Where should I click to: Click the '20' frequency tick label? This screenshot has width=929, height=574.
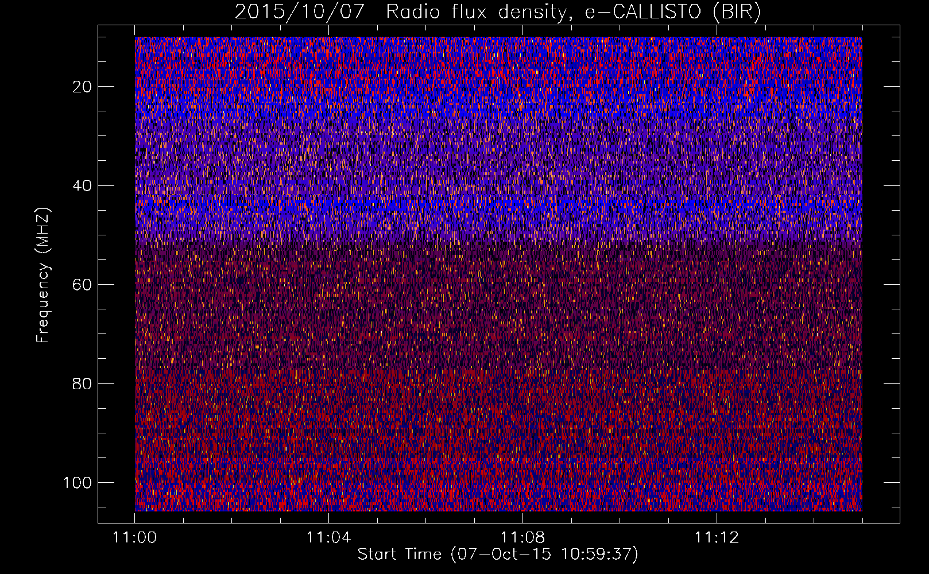pos(83,87)
